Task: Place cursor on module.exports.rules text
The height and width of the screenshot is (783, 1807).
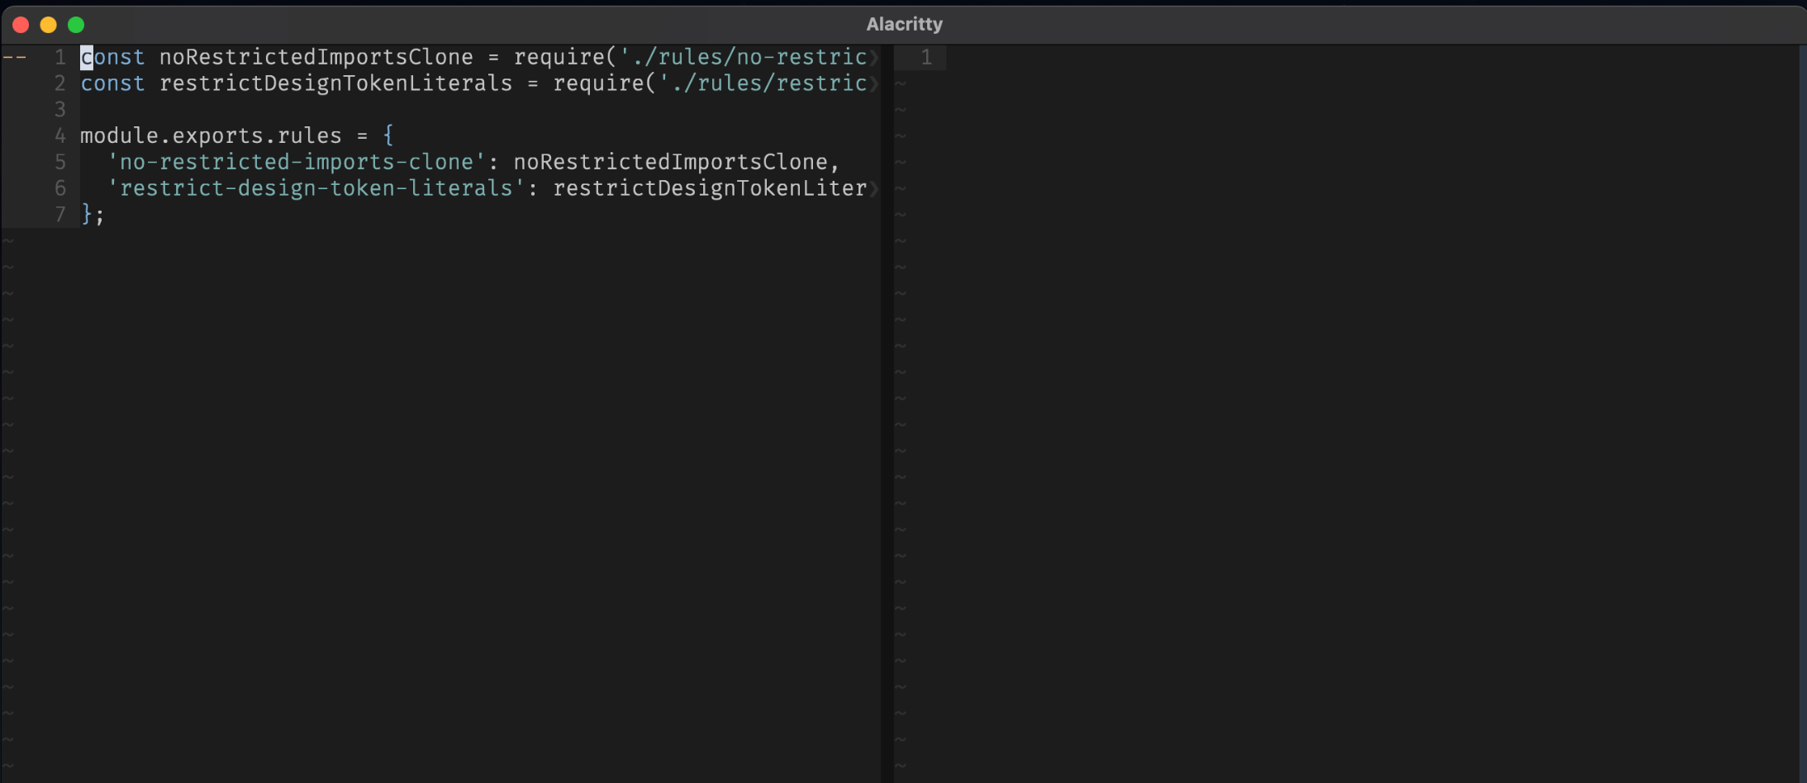Action: click(x=211, y=135)
